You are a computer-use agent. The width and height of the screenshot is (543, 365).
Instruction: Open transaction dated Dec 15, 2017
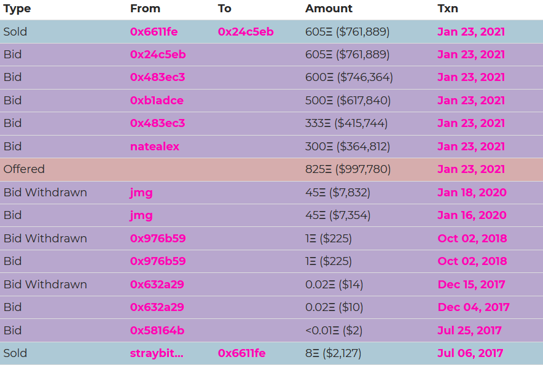coord(471,285)
